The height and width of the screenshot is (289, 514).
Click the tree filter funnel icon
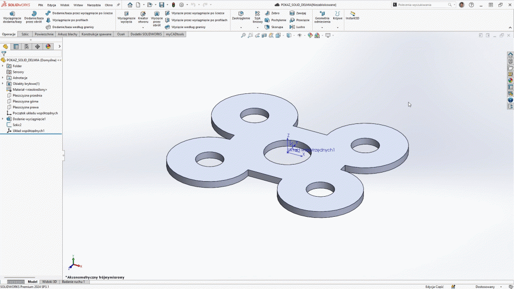4,54
